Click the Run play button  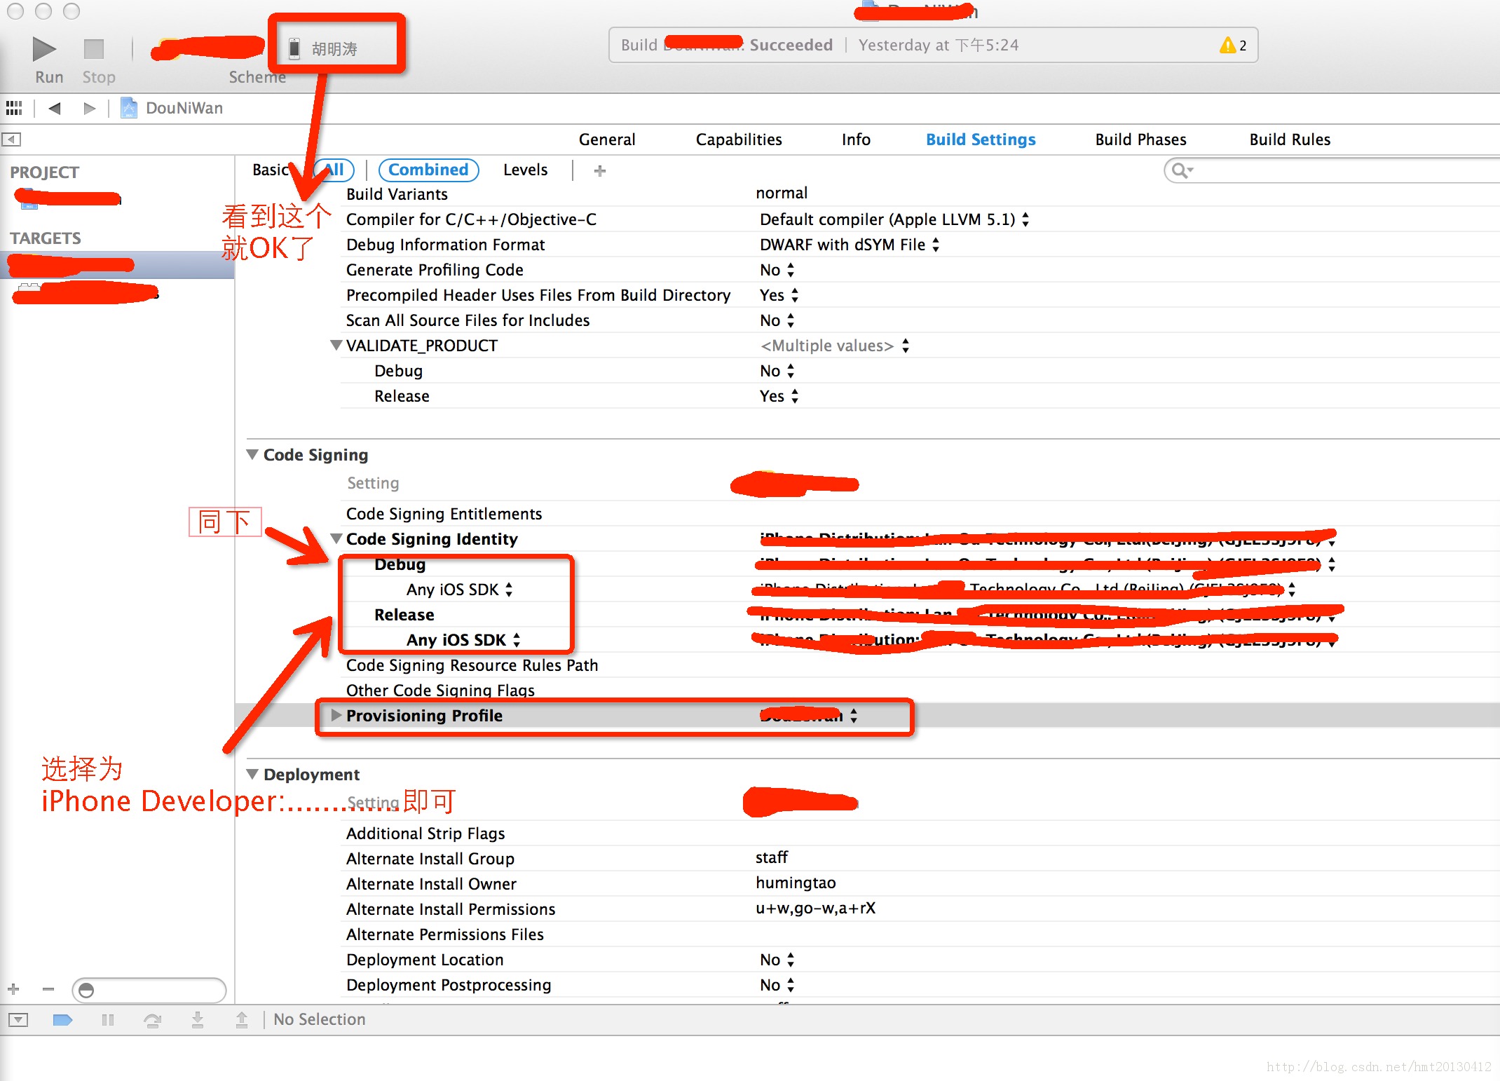pos(45,48)
